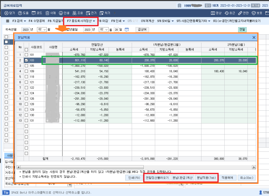269x196 pixels.
Task: Toggle the select-all checkbox in table header
Action: tap(26, 50)
